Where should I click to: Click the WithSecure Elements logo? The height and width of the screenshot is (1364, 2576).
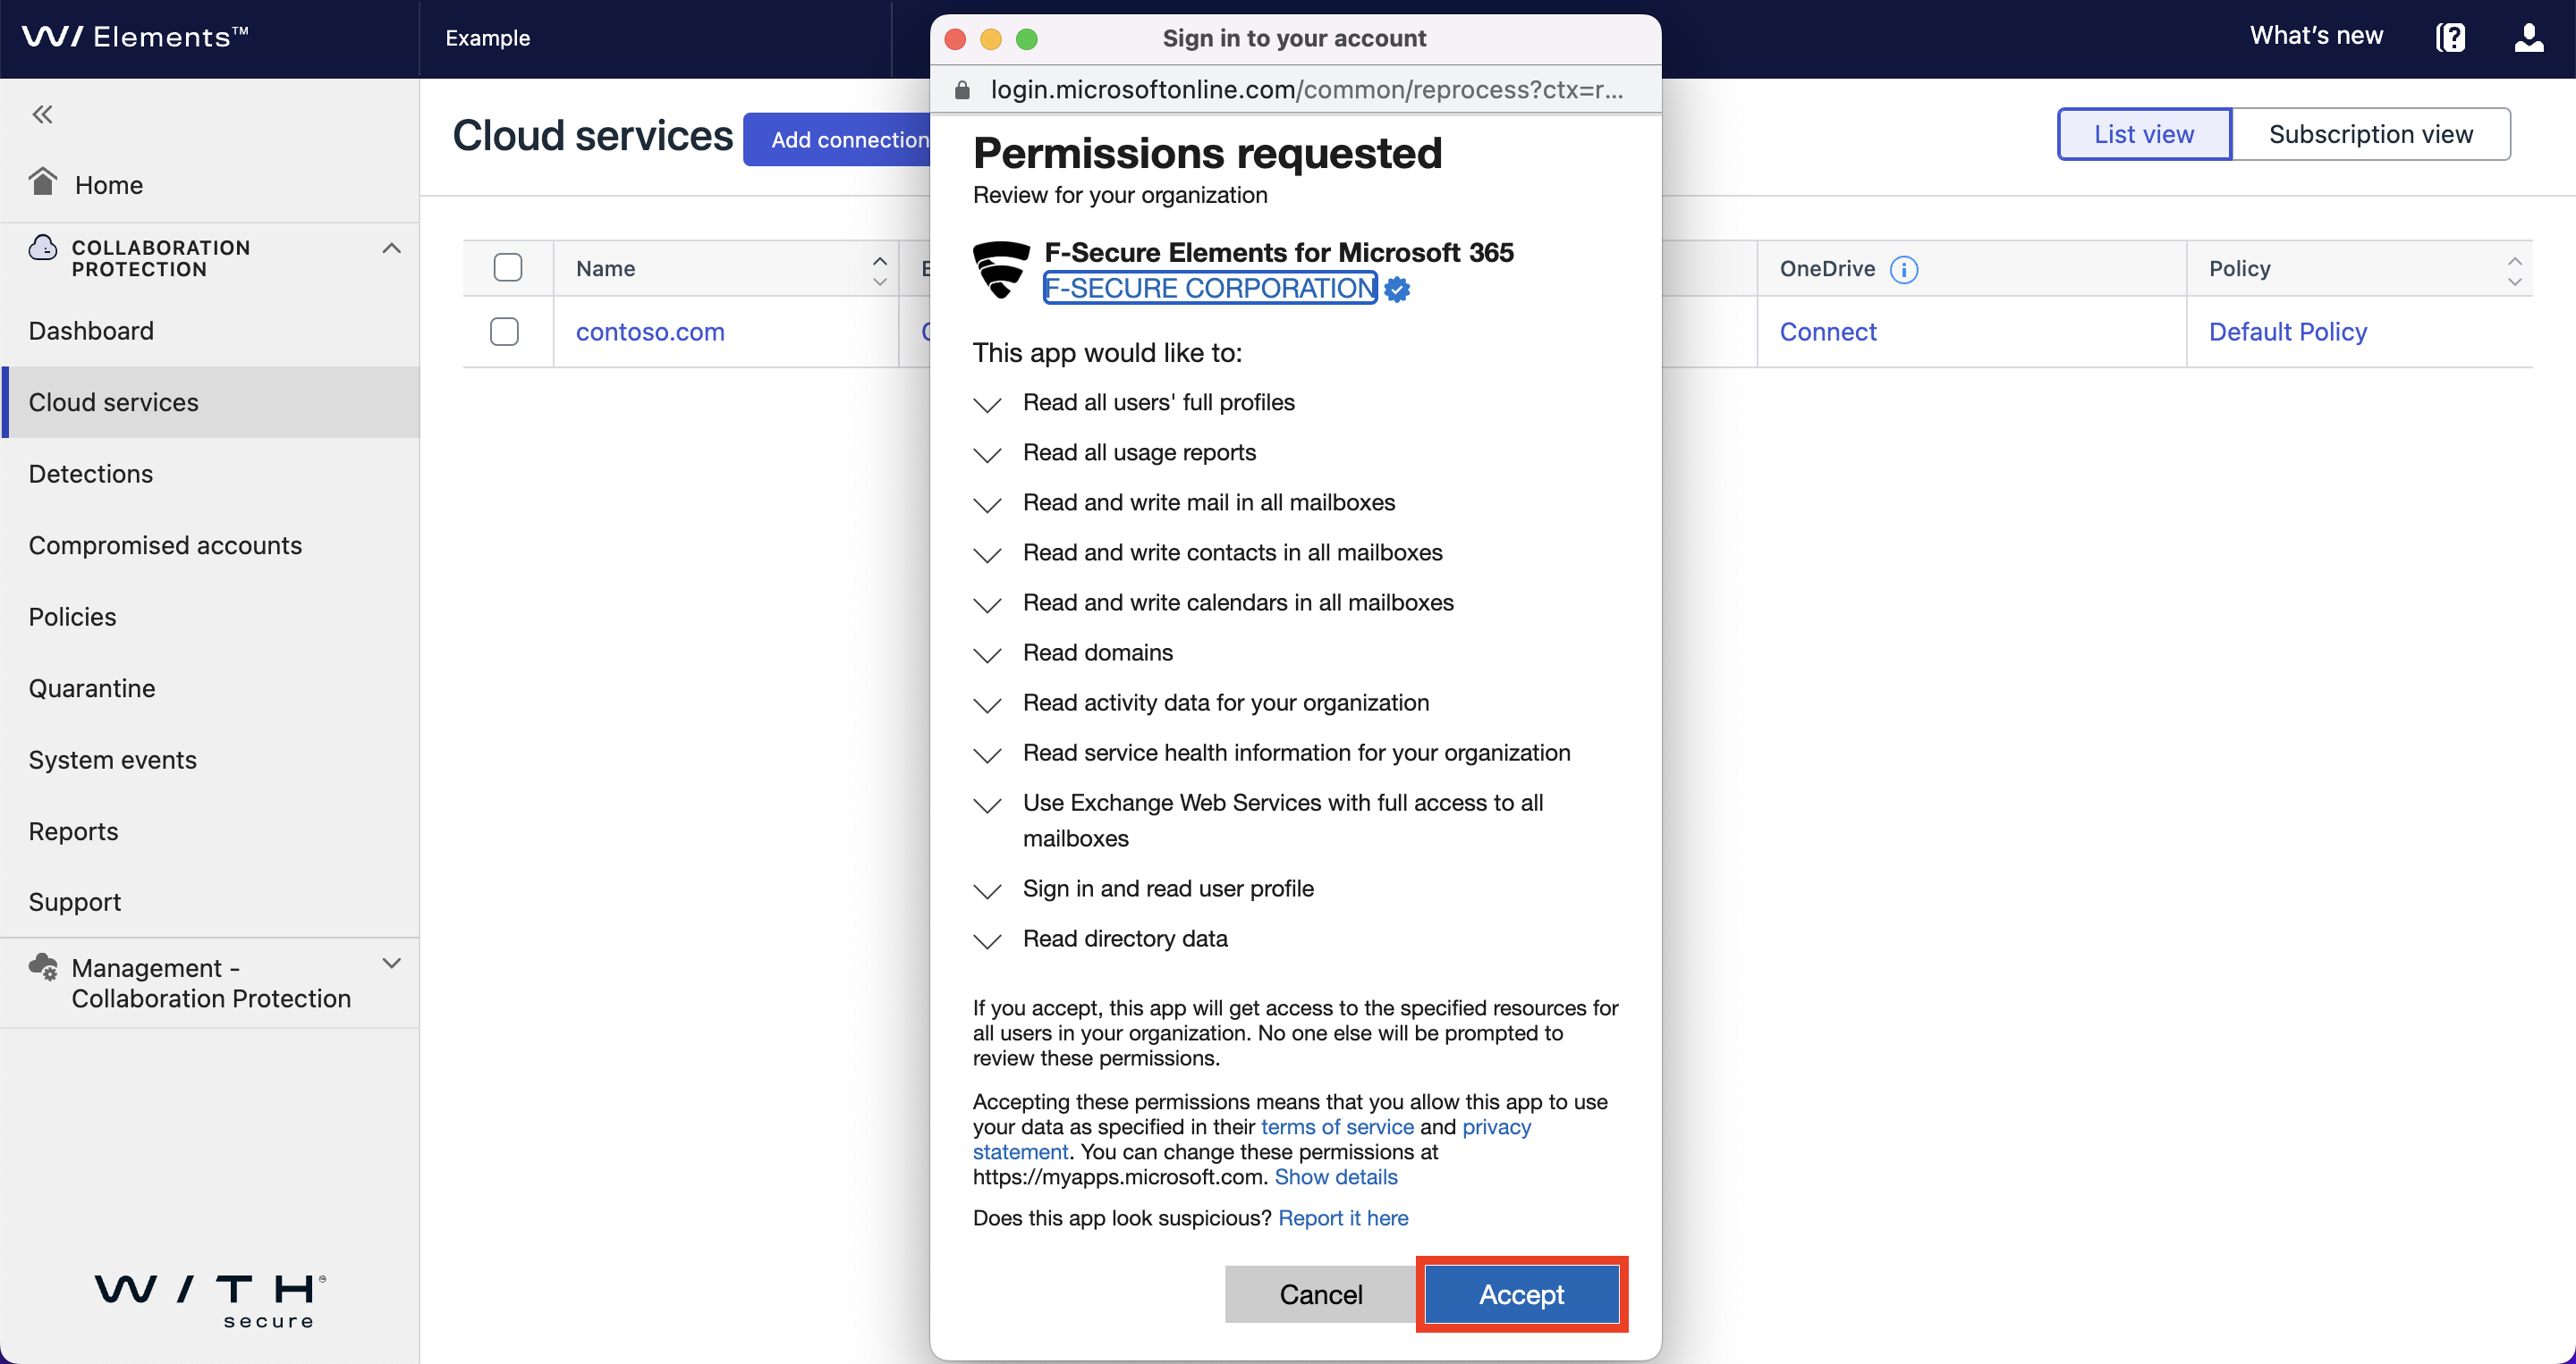pos(135,37)
